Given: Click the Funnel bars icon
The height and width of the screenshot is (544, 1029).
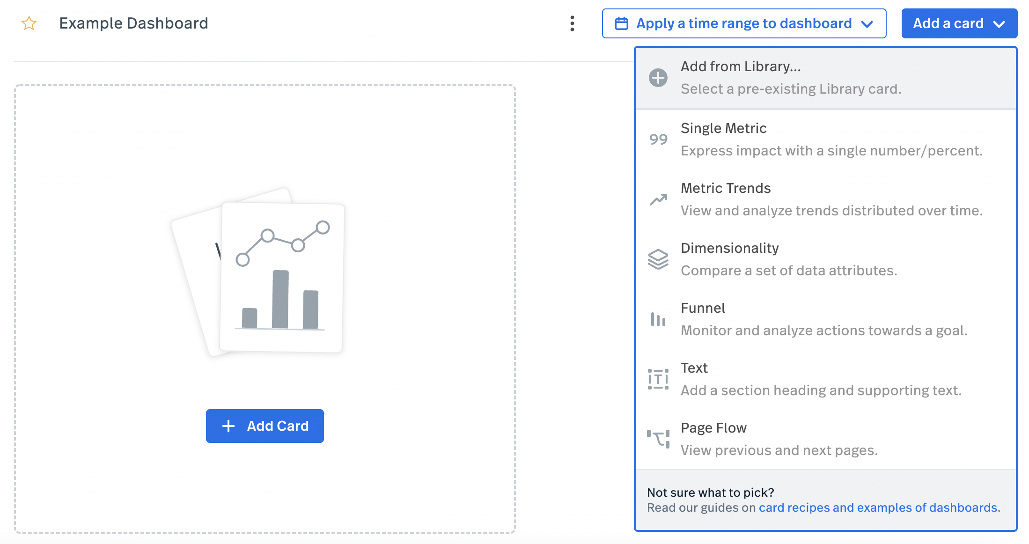Looking at the screenshot, I should click(x=658, y=319).
